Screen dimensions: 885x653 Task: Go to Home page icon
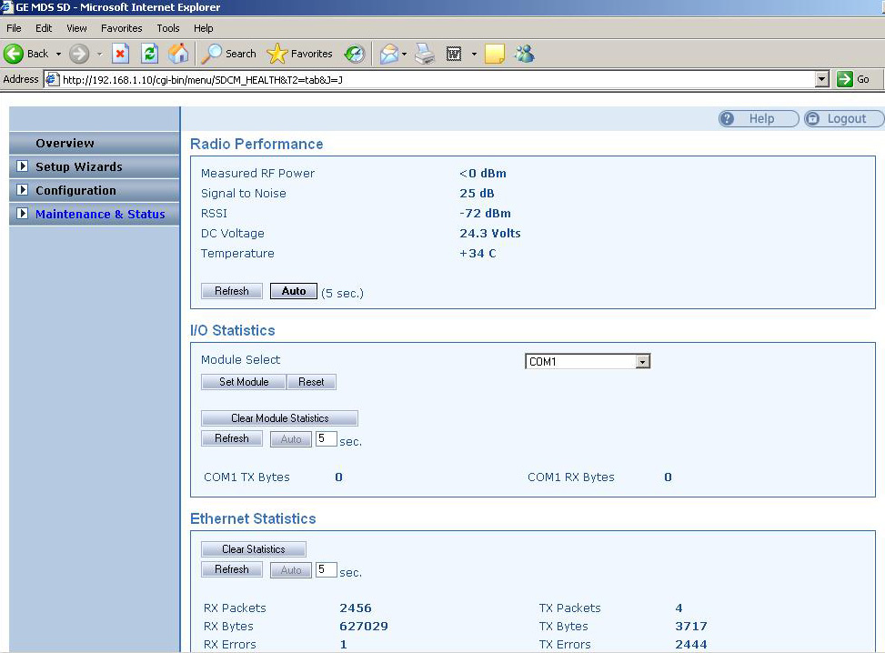coord(179,54)
